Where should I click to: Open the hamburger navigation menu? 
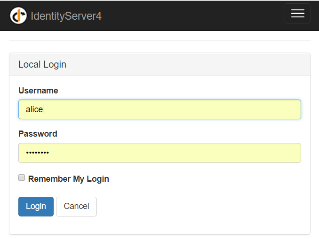click(297, 14)
